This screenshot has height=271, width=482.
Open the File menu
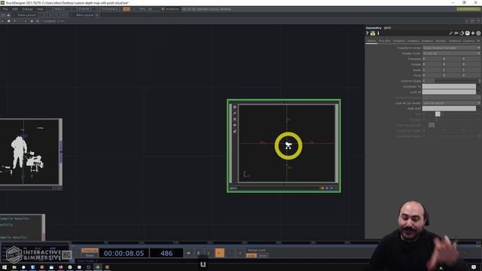point(5,9)
